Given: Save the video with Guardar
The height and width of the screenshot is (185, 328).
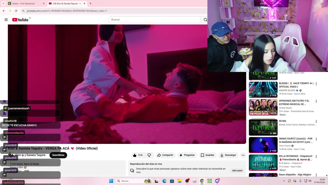Looking at the screenshot, I should click(x=207, y=155).
